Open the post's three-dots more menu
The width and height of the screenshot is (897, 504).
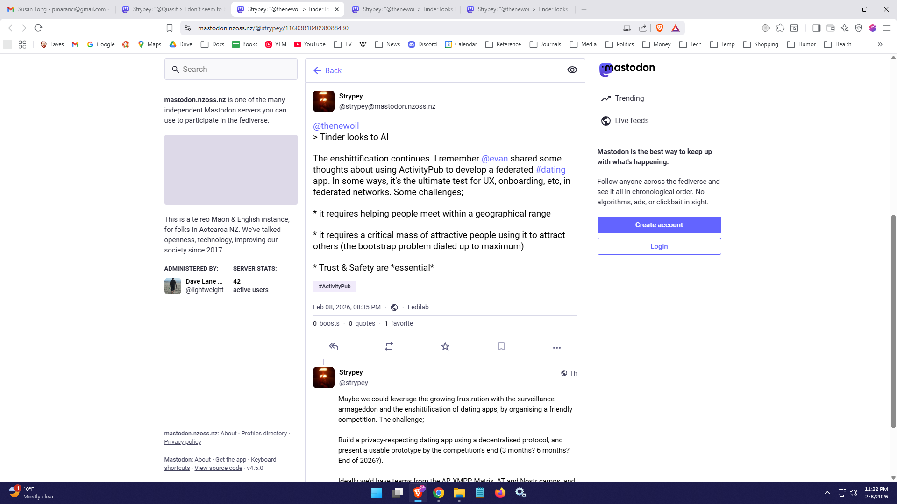(557, 347)
